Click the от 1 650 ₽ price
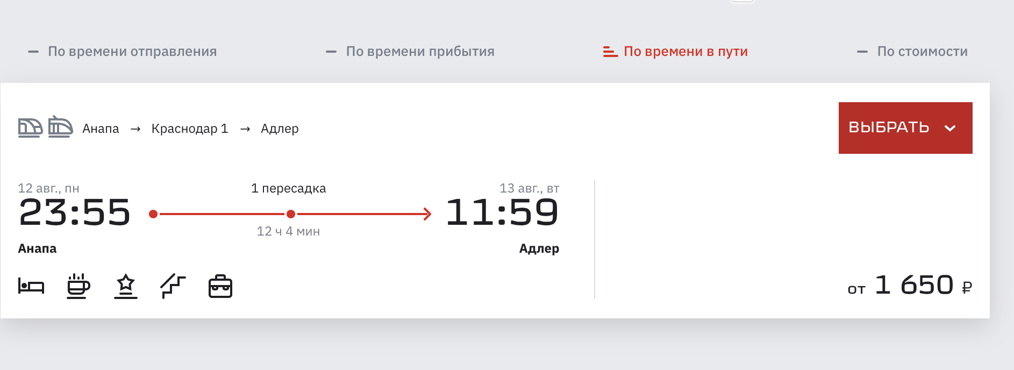The height and width of the screenshot is (370, 1014). click(x=910, y=285)
